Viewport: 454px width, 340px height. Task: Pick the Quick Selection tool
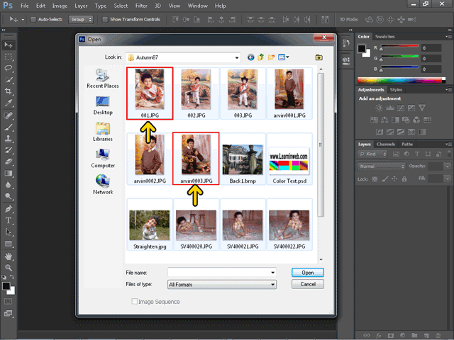click(x=8, y=79)
